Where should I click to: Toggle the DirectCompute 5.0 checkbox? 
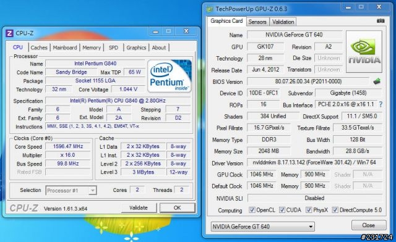point(335,210)
